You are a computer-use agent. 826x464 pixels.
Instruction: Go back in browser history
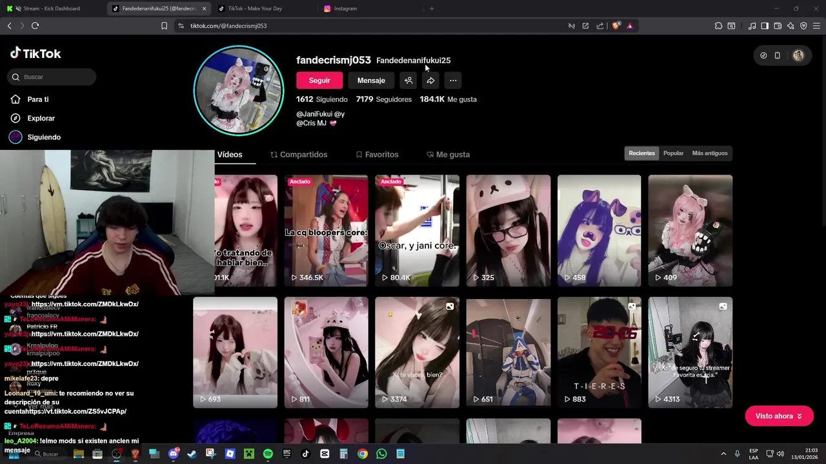click(9, 26)
